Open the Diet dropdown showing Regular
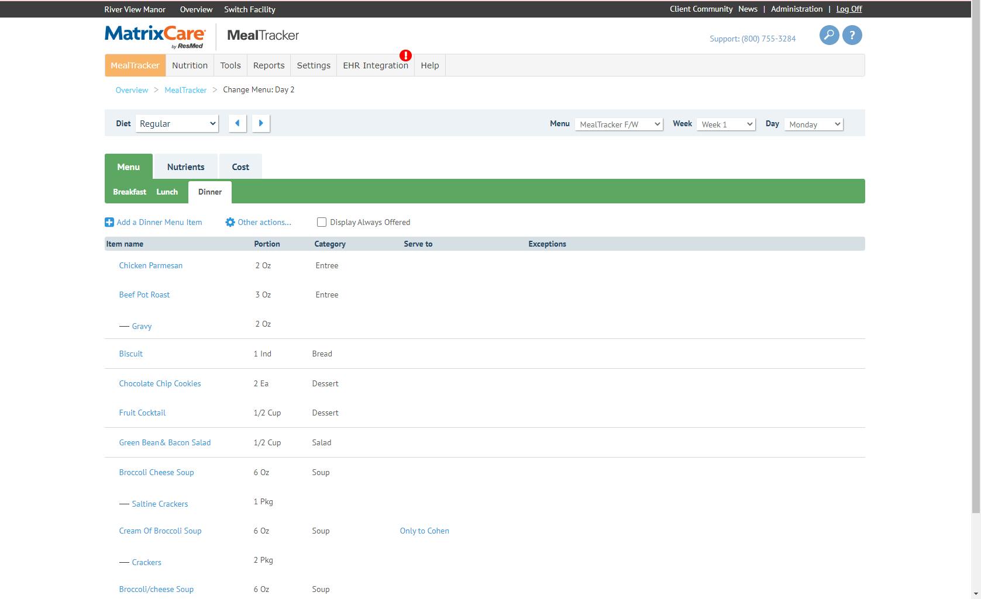 pos(176,123)
